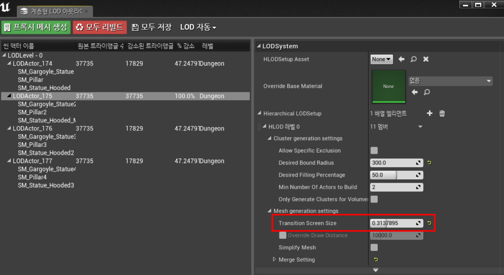The height and width of the screenshot is (275, 504).
Task: Click the Desired Filling Percentage slider
Action: point(396,175)
